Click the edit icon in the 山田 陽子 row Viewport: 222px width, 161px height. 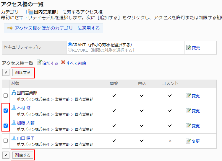(x=188, y=141)
